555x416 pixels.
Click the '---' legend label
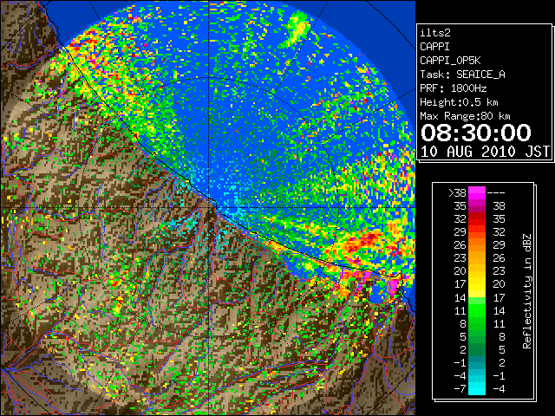coord(496,193)
